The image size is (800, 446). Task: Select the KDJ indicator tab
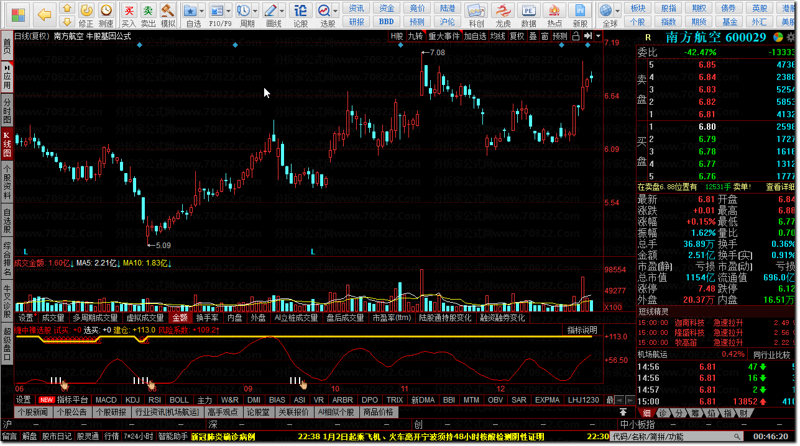click(x=132, y=400)
